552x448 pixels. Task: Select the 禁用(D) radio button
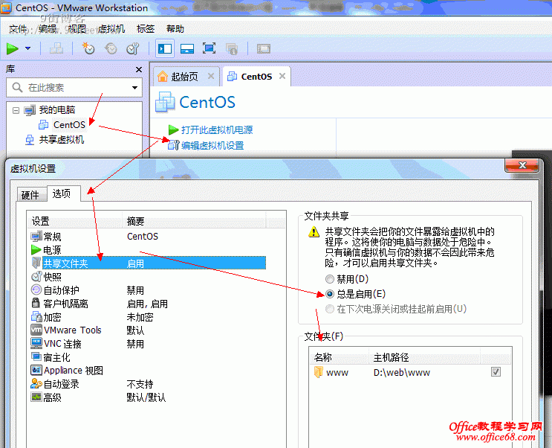pos(330,279)
